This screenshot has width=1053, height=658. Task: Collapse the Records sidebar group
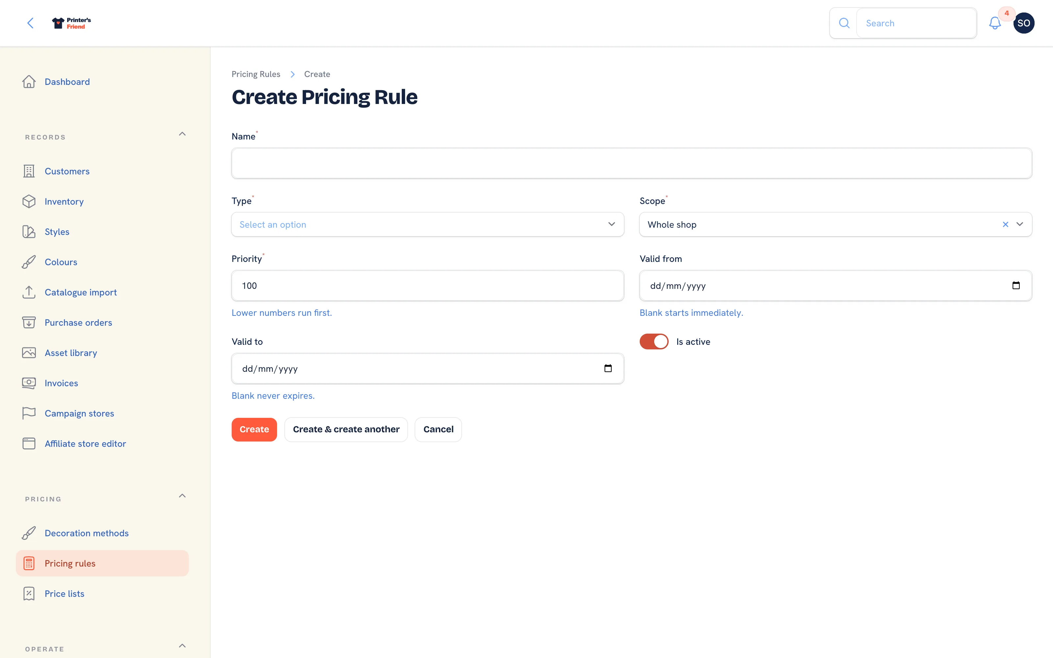pos(182,134)
